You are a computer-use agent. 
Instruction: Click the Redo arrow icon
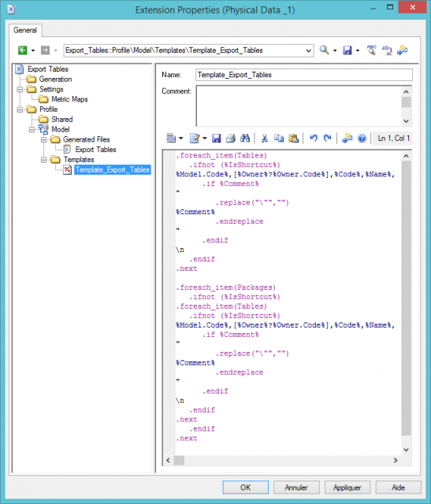pyautogui.click(x=328, y=139)
